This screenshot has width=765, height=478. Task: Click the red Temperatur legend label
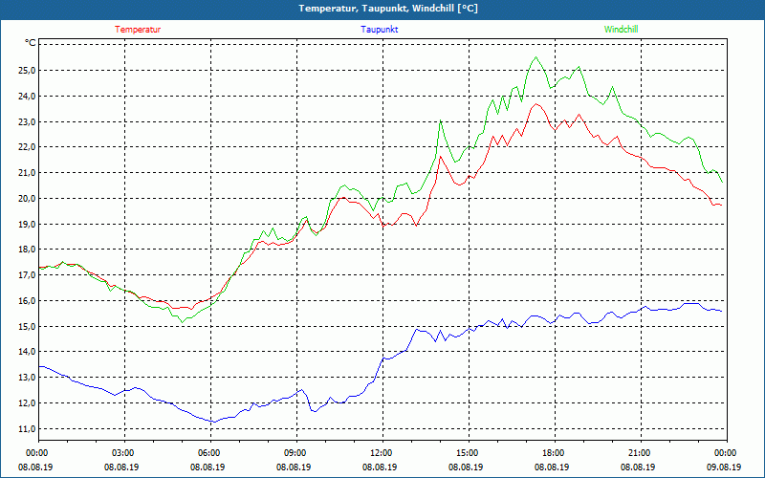pos(138,30)
